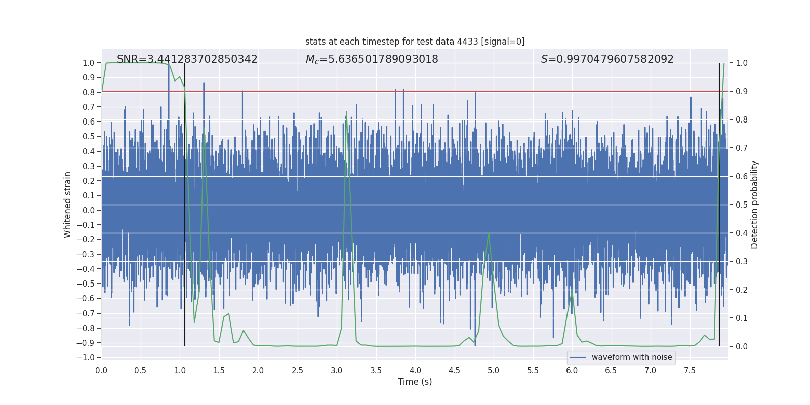
Task: Click tick 3.0 on the Time axis
Action: pyautogui.click(x=337, y=370)
